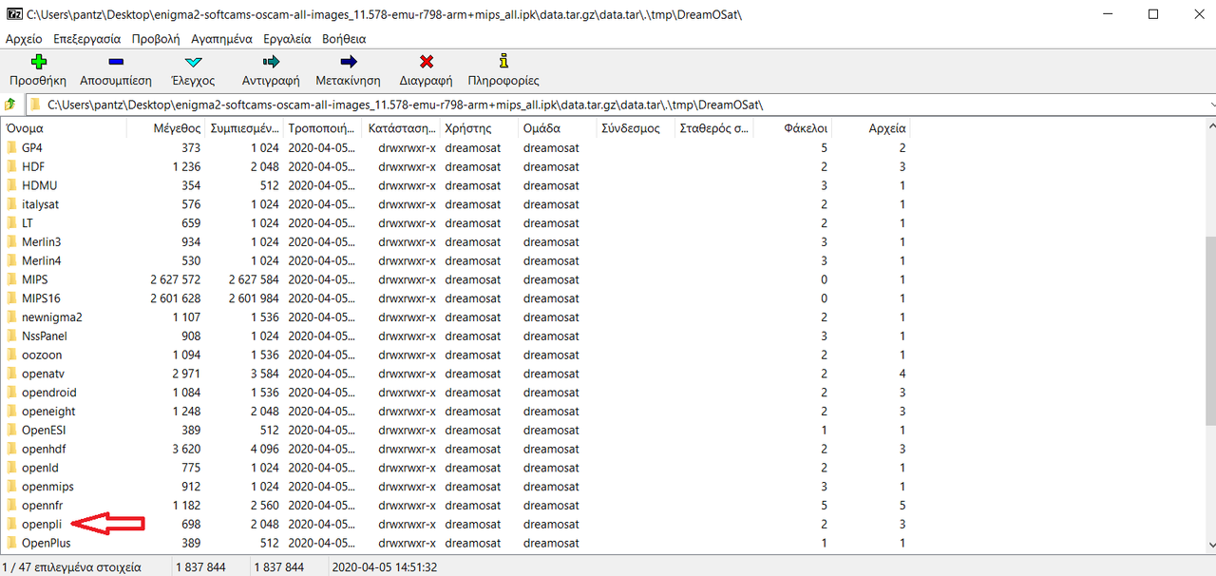This screenshot has height=576, width=1216.
Task: Click the up-folder icon beside address bar
Action: pyautogui.click(x=9, y=105)
